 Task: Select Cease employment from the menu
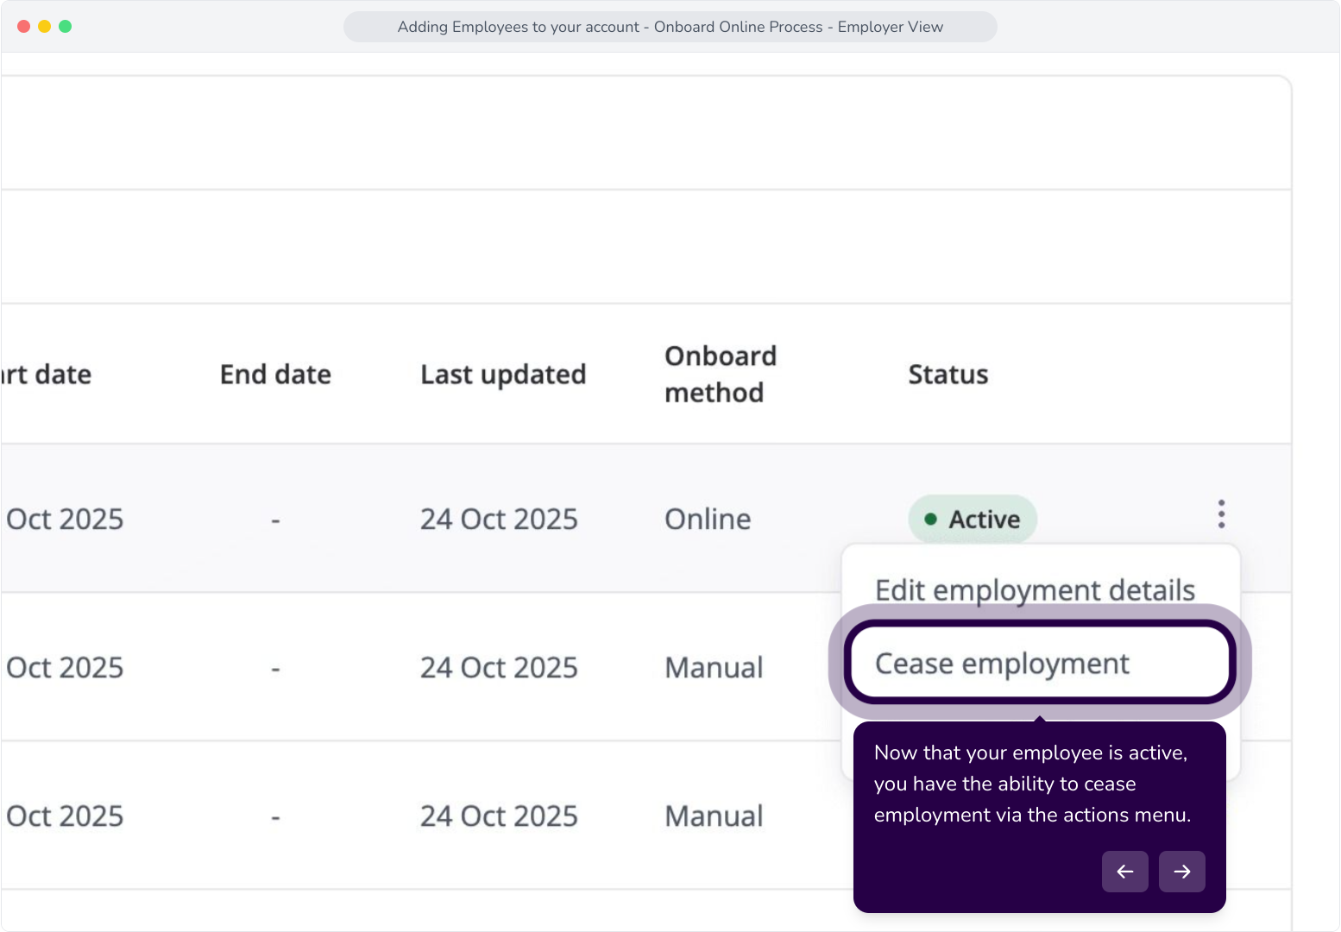pyautogui.click(x=1040, y=663)
